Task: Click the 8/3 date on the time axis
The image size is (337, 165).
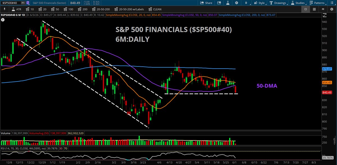Action: point(314,162)
